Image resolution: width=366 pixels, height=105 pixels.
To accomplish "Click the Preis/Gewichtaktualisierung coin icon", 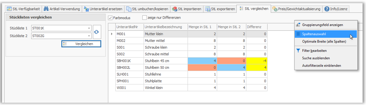I will (x=275, y=9).
